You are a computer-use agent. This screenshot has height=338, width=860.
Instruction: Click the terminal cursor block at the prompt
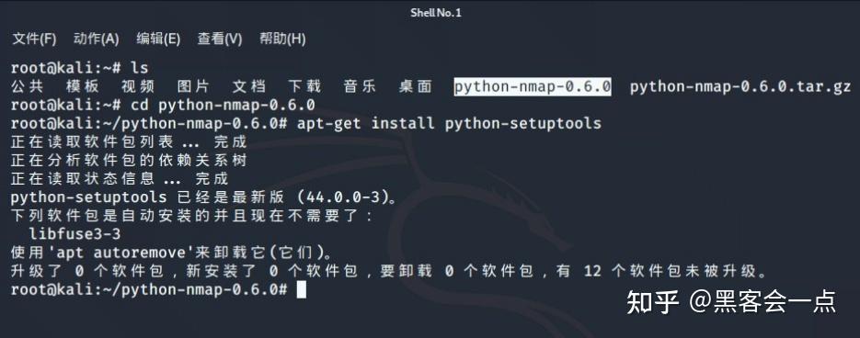point(301,290)
